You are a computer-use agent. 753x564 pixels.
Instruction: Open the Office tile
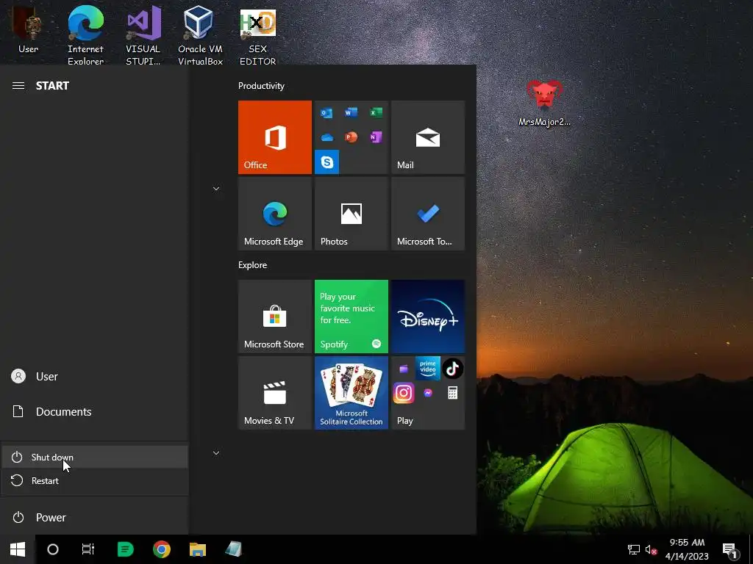[x=275, y=137]
